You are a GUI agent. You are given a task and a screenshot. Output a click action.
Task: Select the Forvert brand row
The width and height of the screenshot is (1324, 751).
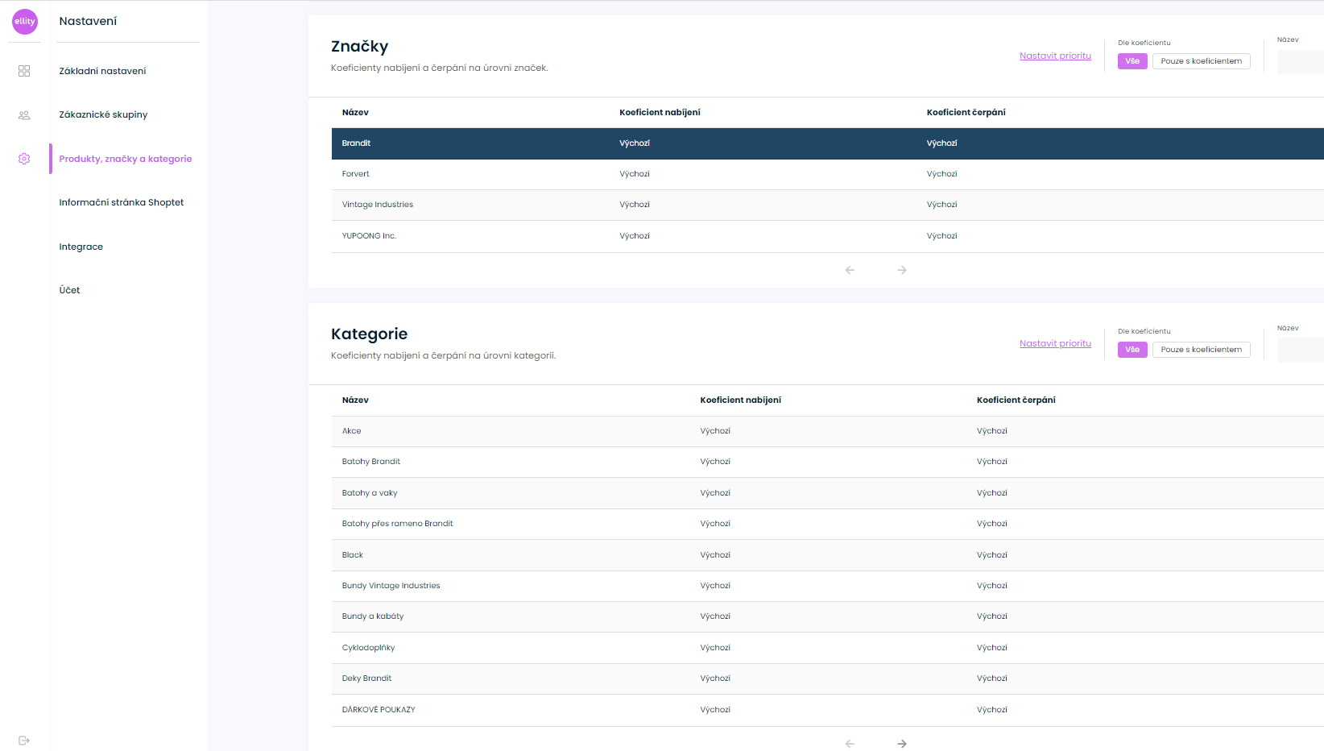click(827, 174)
